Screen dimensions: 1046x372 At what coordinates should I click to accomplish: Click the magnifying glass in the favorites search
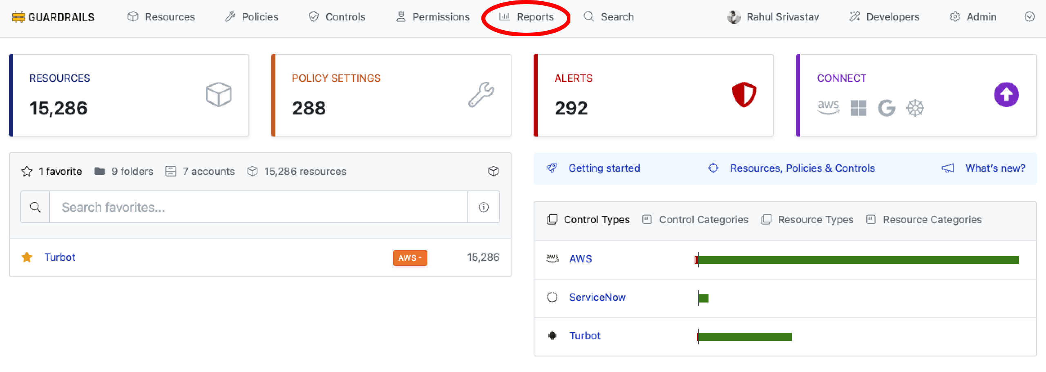(35, 207)
